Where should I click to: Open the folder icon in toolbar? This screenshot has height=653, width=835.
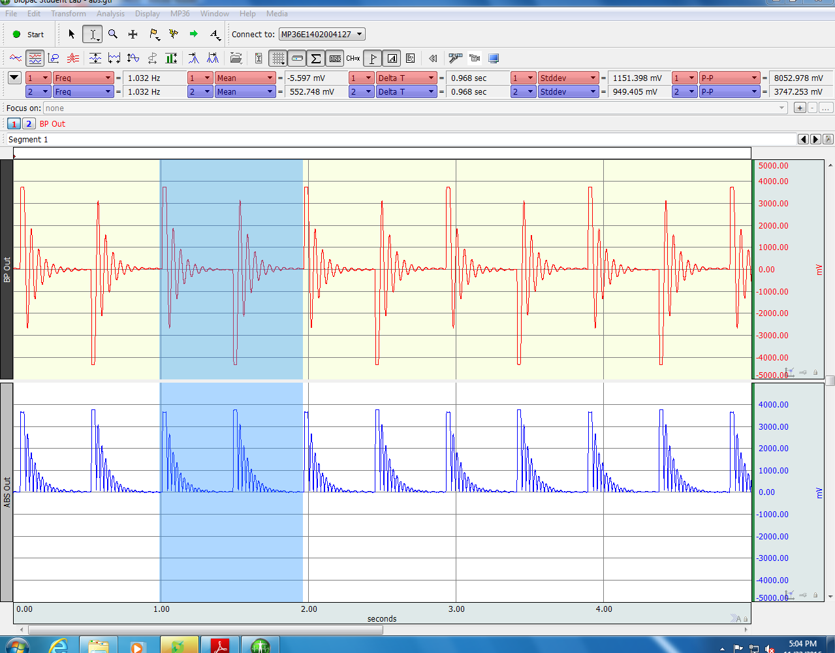pos(236,58)
